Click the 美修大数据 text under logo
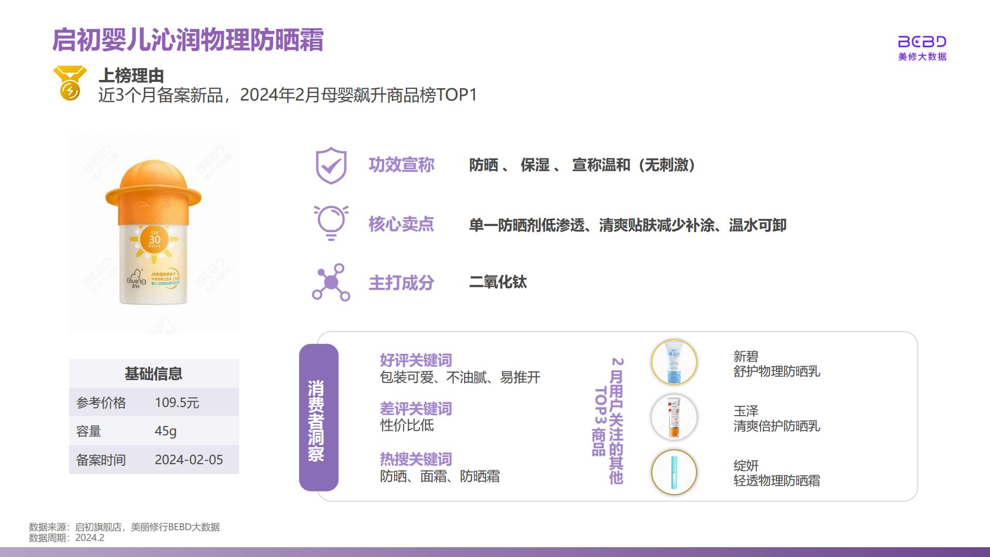The height and width of the screenshot is (557, 990). 922,57
